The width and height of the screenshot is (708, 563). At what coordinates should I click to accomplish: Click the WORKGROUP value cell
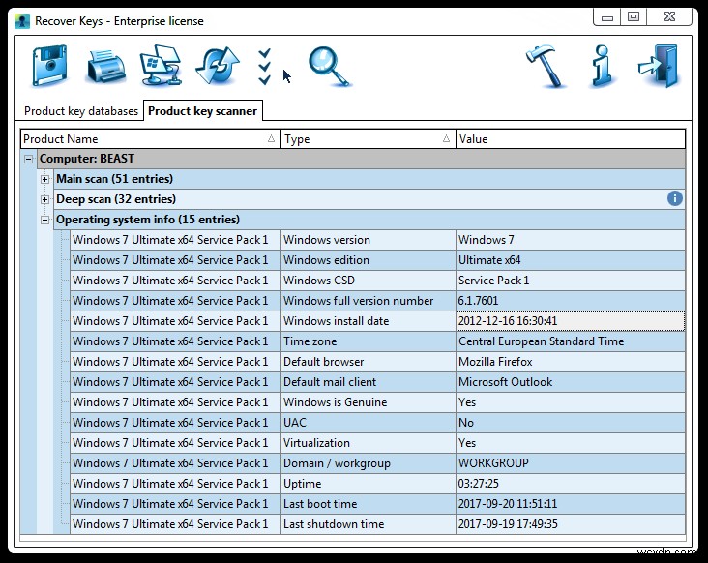coord(571,463)
